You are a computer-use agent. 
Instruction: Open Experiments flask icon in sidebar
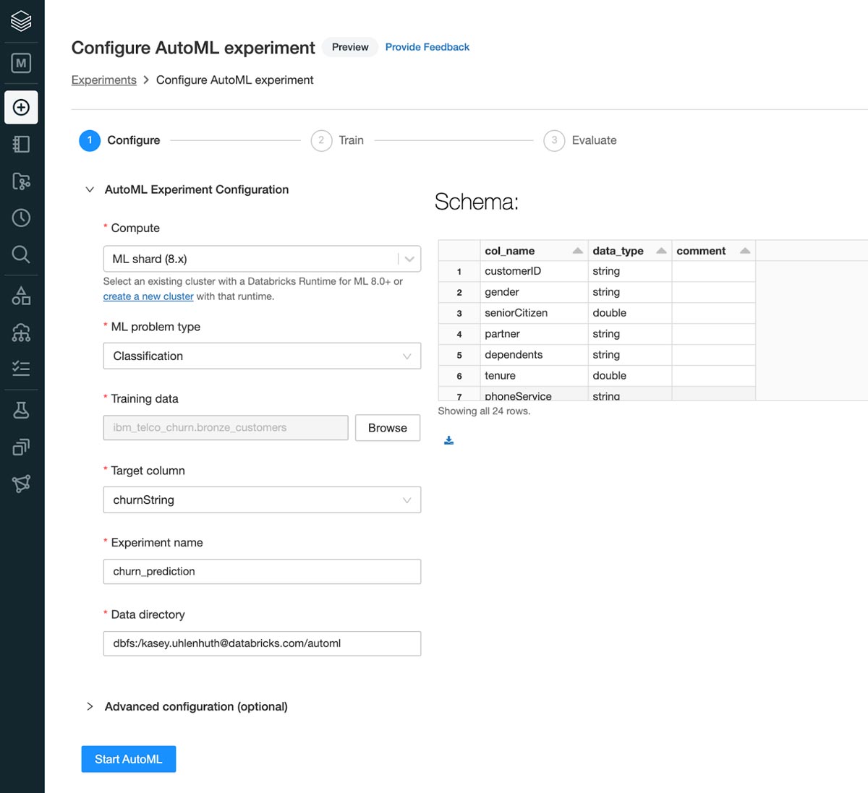click(x=21, y=410)
